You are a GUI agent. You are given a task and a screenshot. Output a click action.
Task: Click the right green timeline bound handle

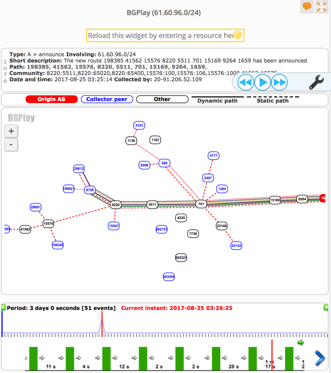click(326, 308)
